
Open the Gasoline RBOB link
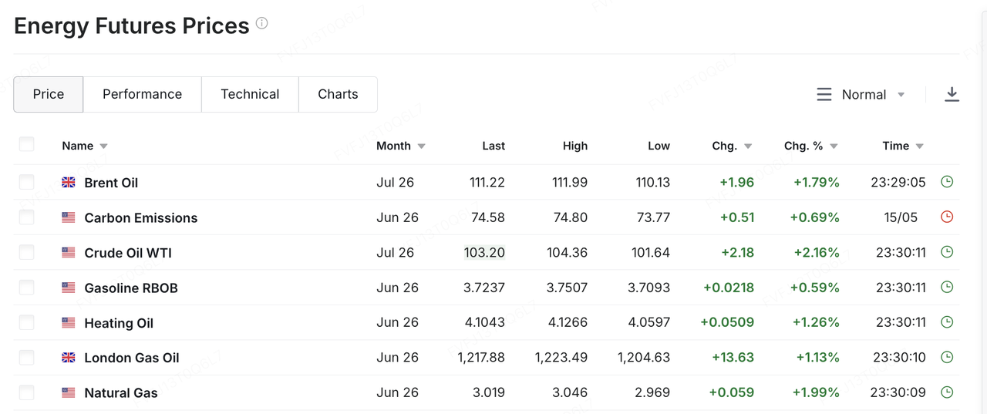(131, 288)
